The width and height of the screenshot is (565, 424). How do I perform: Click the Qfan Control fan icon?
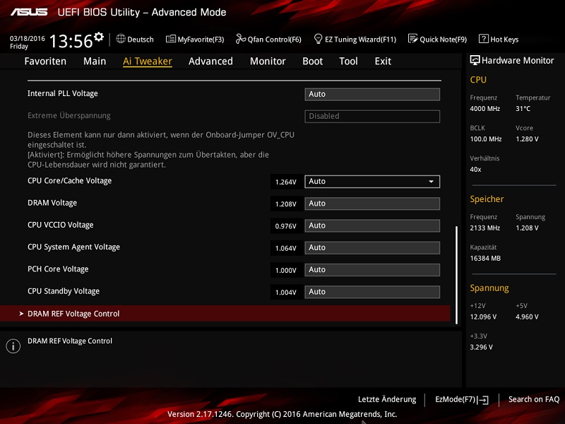(240, 39)
